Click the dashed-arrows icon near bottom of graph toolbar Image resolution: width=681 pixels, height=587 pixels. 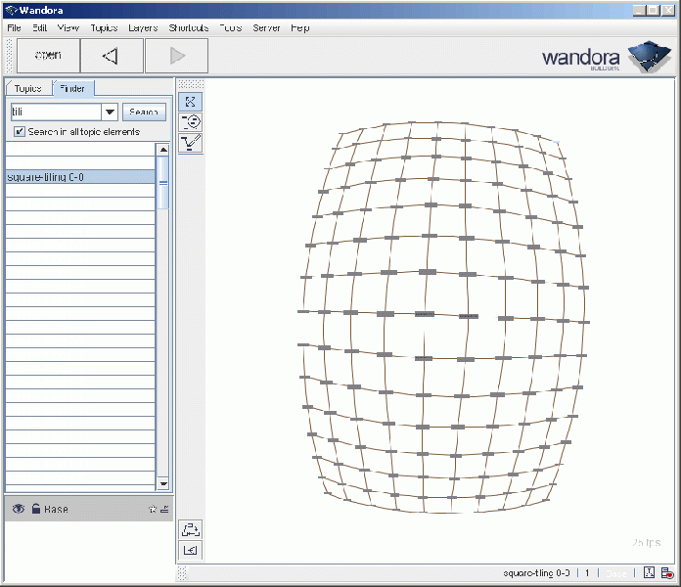tap(192, 529)
